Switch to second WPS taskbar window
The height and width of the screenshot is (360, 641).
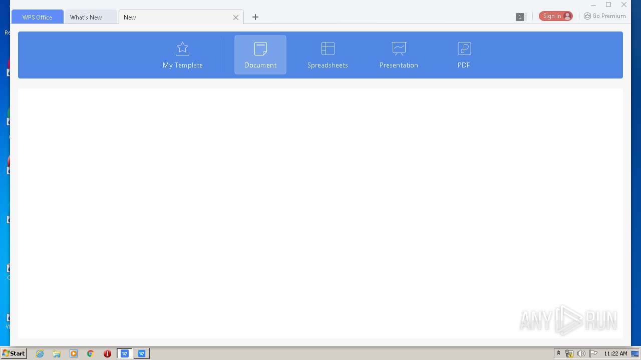click(x=142, y=353)
